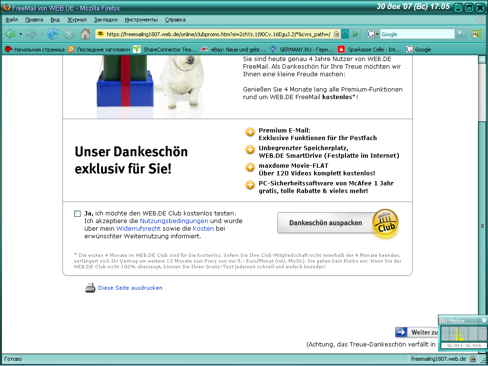Image resolution: width=488 pixels, height=366 pixels.
Task: Click the search magnifier button
Action: tap(461, 34)
